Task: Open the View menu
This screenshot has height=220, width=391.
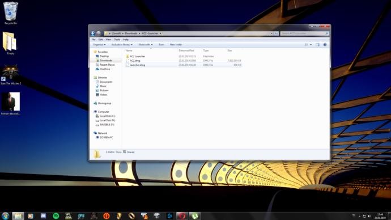Action: point(108,40)
